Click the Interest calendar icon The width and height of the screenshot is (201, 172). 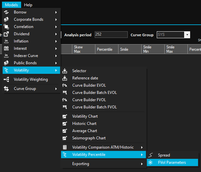click(x=6, y=48)
